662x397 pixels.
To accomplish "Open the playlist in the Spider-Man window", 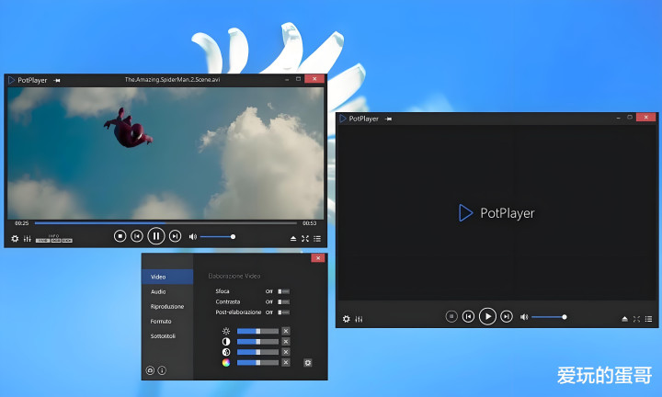I will [x=317, y=238].
